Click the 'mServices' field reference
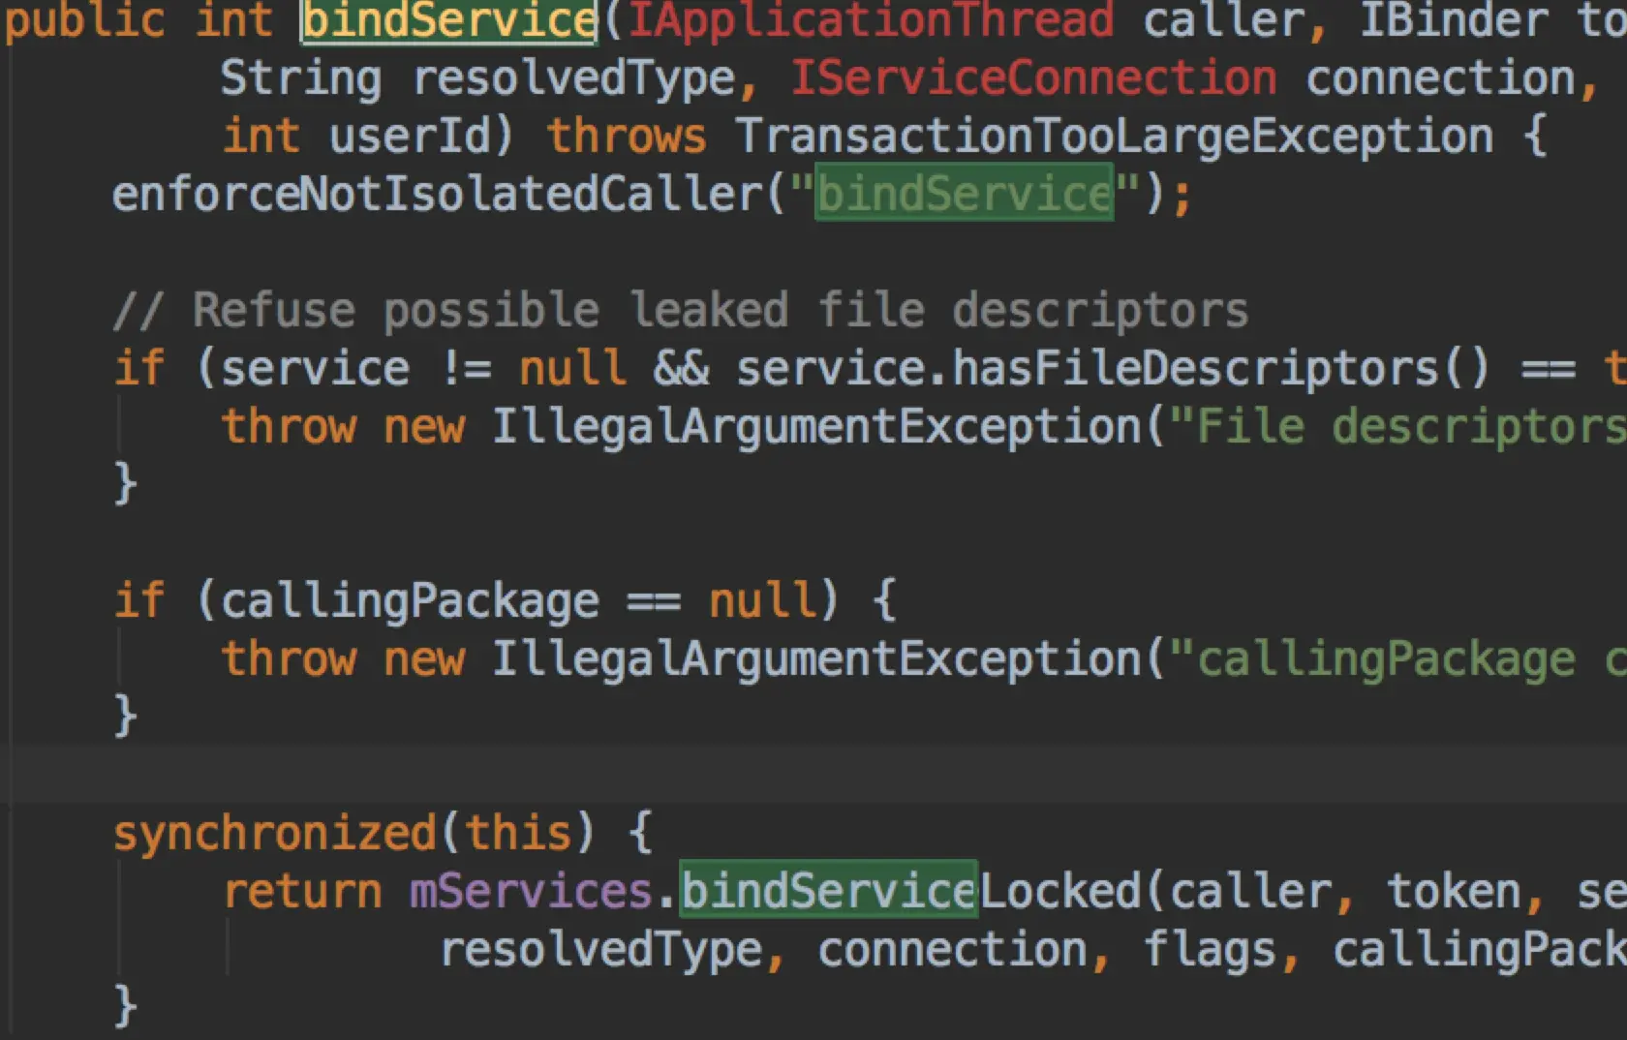This screenshot has height=1040, width=1627. point(531,892)
